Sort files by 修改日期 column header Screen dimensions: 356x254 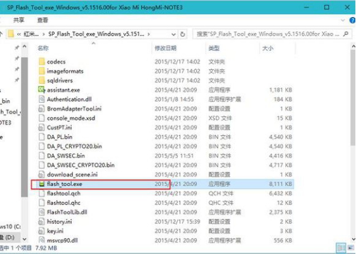click(166, 48)
